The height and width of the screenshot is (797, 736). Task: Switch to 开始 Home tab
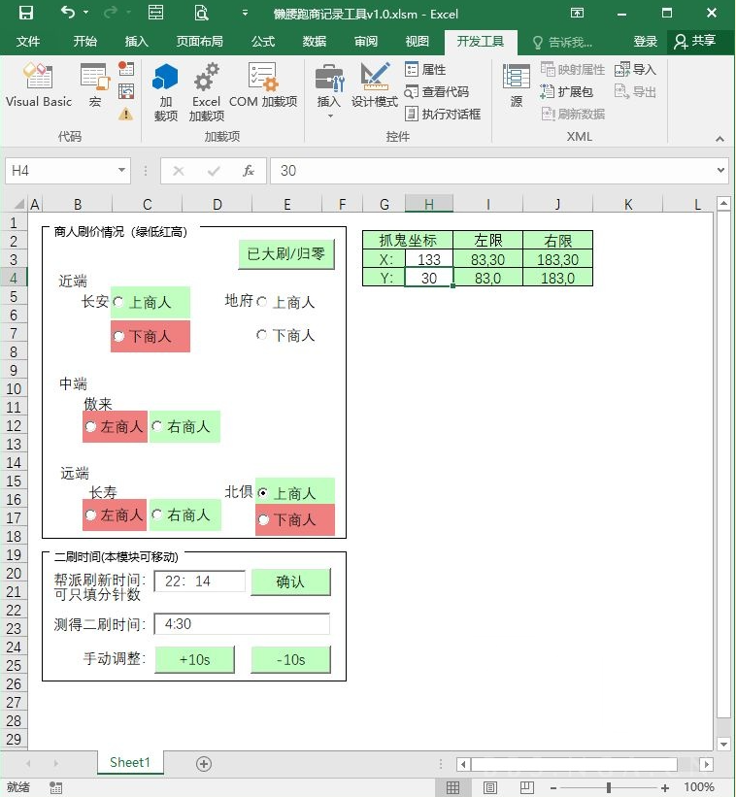click(84, 42)
